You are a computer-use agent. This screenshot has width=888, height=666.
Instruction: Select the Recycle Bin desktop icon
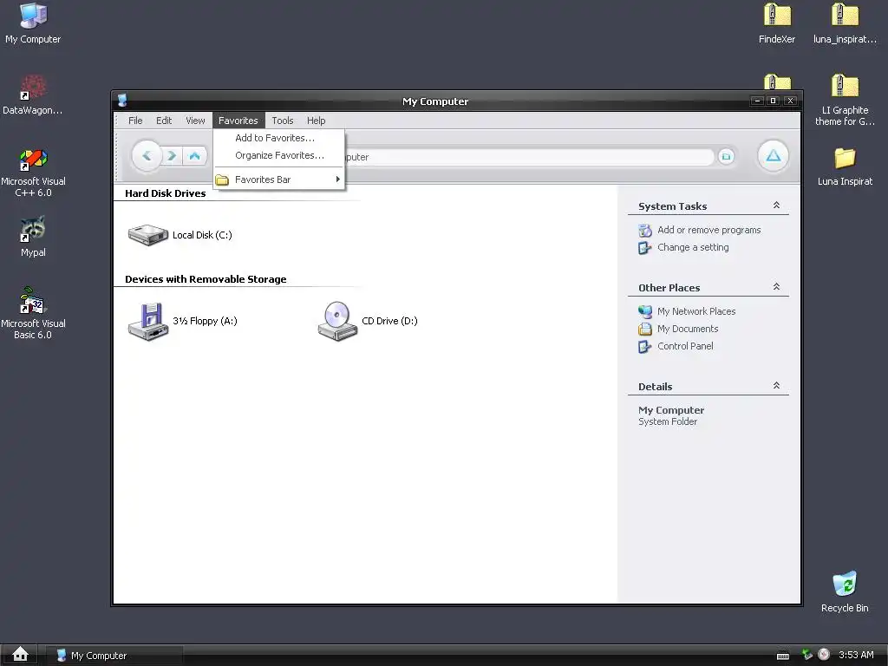[x=845, y=591]
